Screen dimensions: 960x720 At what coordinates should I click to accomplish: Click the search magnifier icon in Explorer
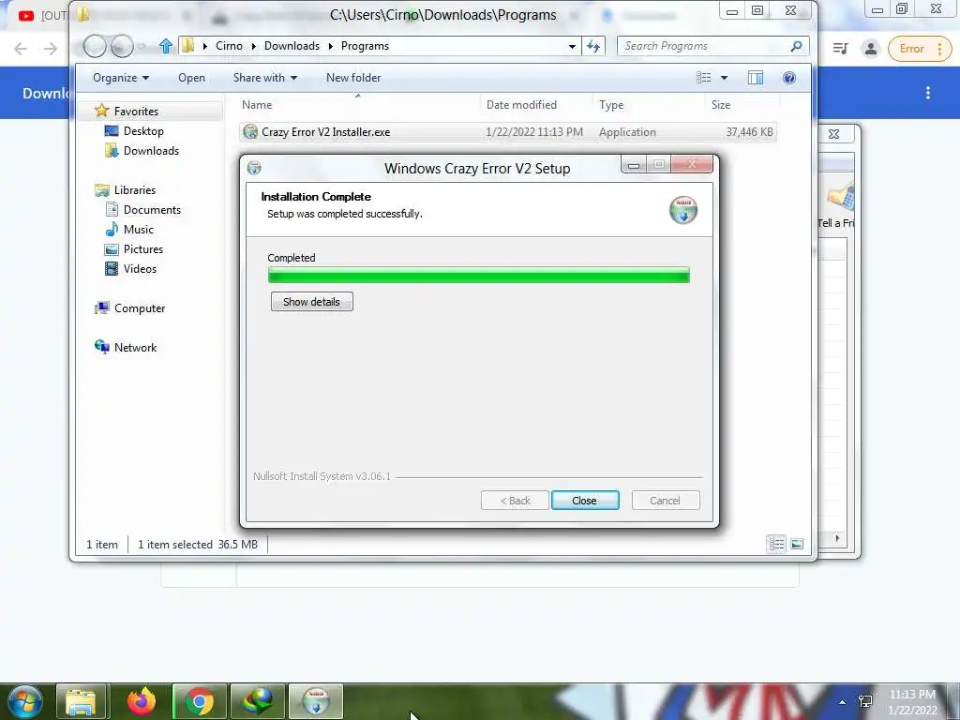(796, 46)
